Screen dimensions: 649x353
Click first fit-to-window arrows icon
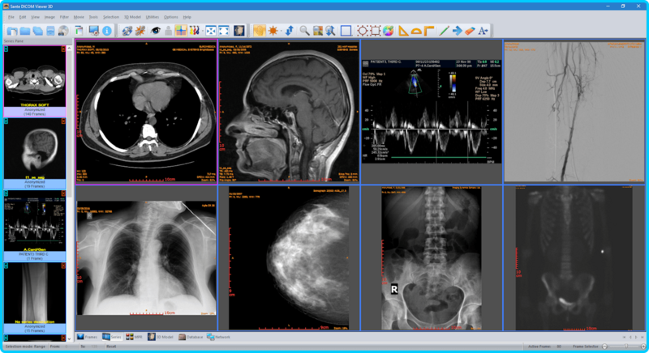point(211,31)
